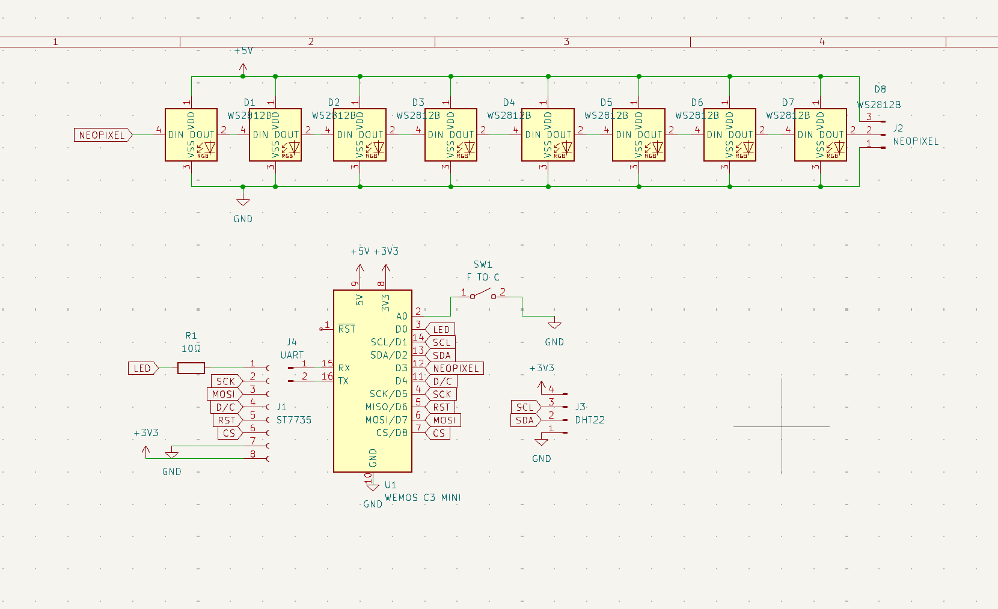Select the RST label on U1 pin MISO/D6

pos(441,407)
